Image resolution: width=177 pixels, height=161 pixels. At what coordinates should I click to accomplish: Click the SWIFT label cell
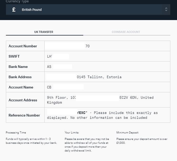click(14, 56)
